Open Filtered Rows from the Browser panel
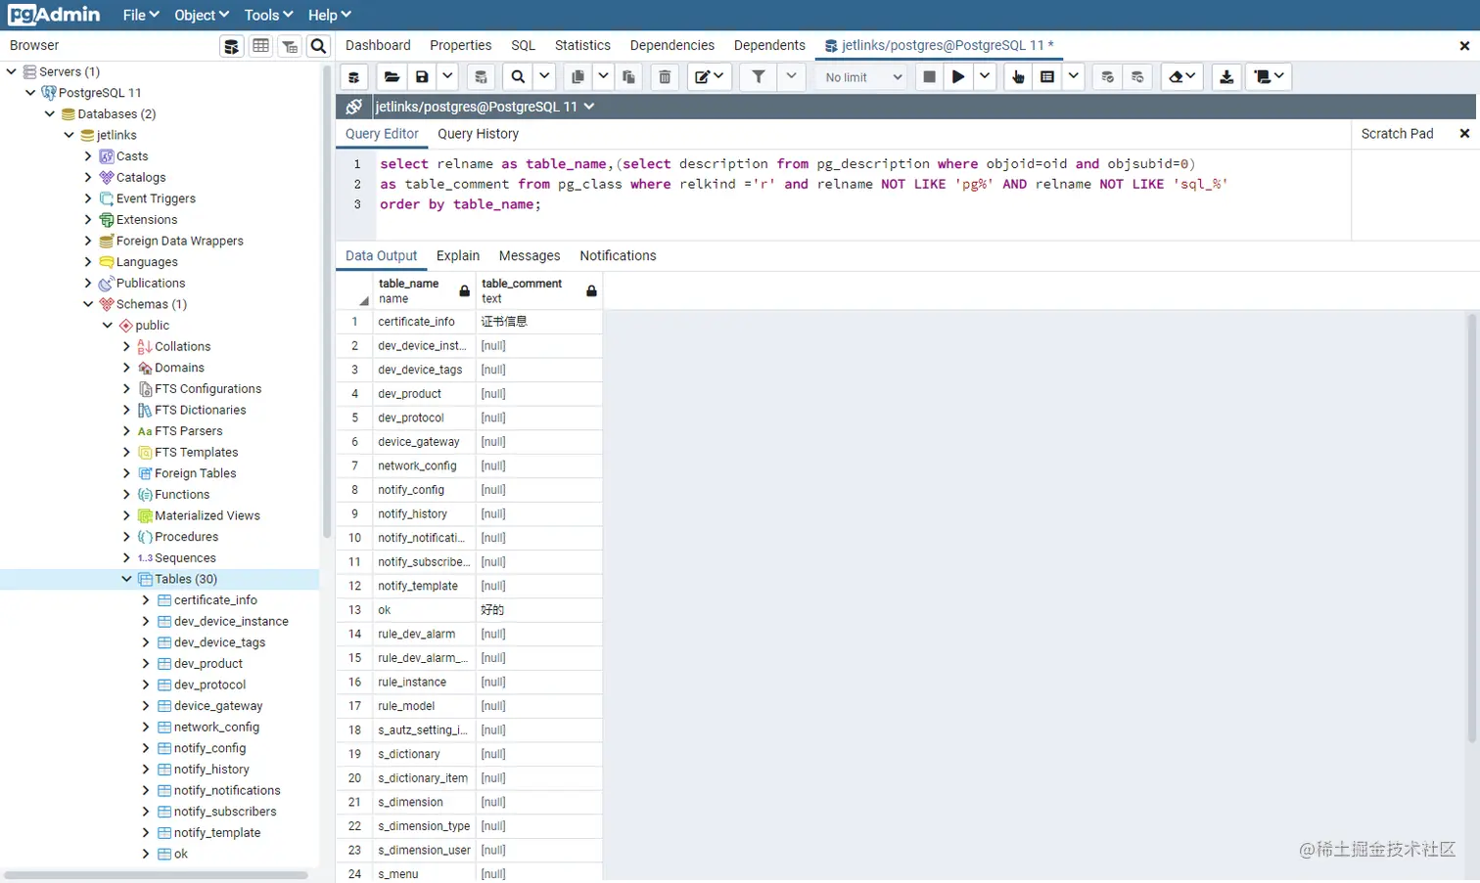Image resolution: width=1480 pixels, height=883 pixels. [290, 46]
